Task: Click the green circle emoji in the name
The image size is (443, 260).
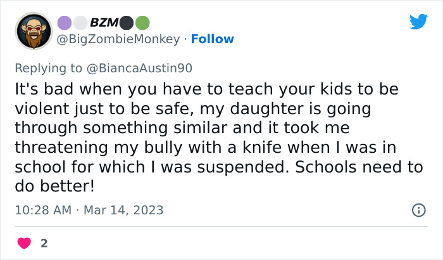Action: tap(143, 23)
